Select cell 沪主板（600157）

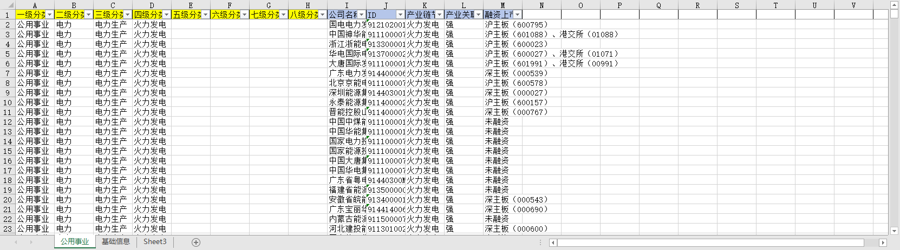(x=503, y=102)
